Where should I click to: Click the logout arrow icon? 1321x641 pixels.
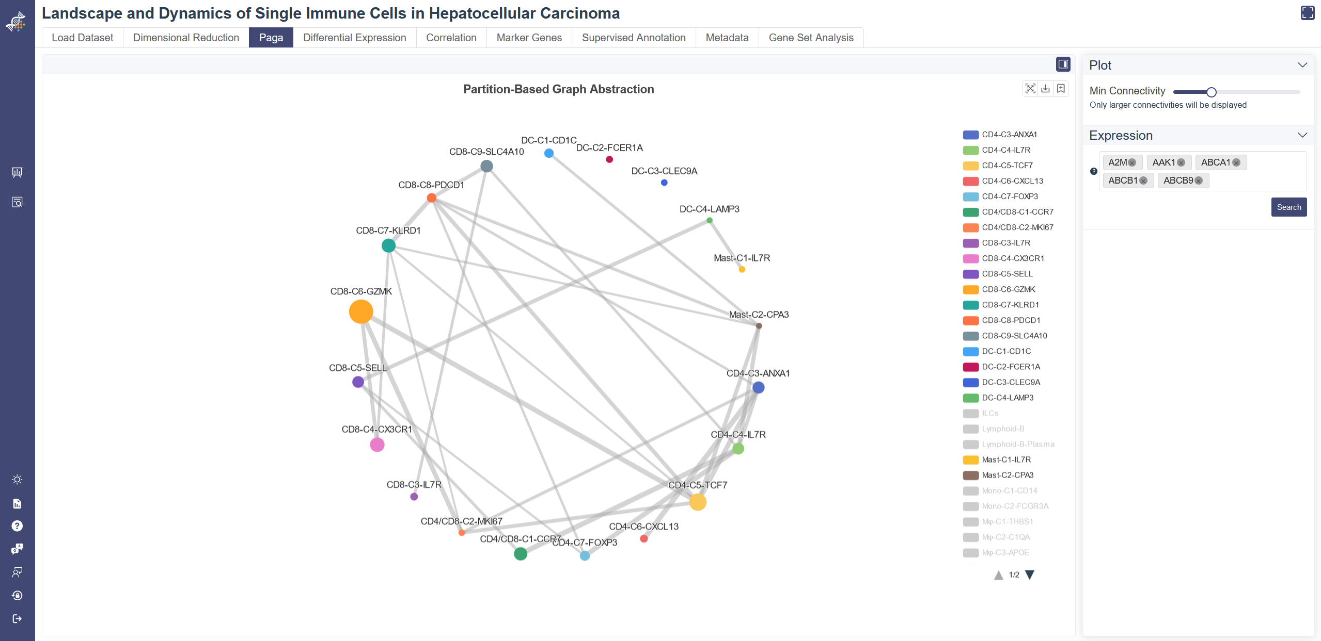17,618
